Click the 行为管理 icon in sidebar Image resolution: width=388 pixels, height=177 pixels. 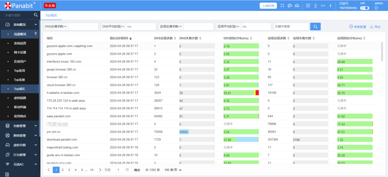coord(8,155)
